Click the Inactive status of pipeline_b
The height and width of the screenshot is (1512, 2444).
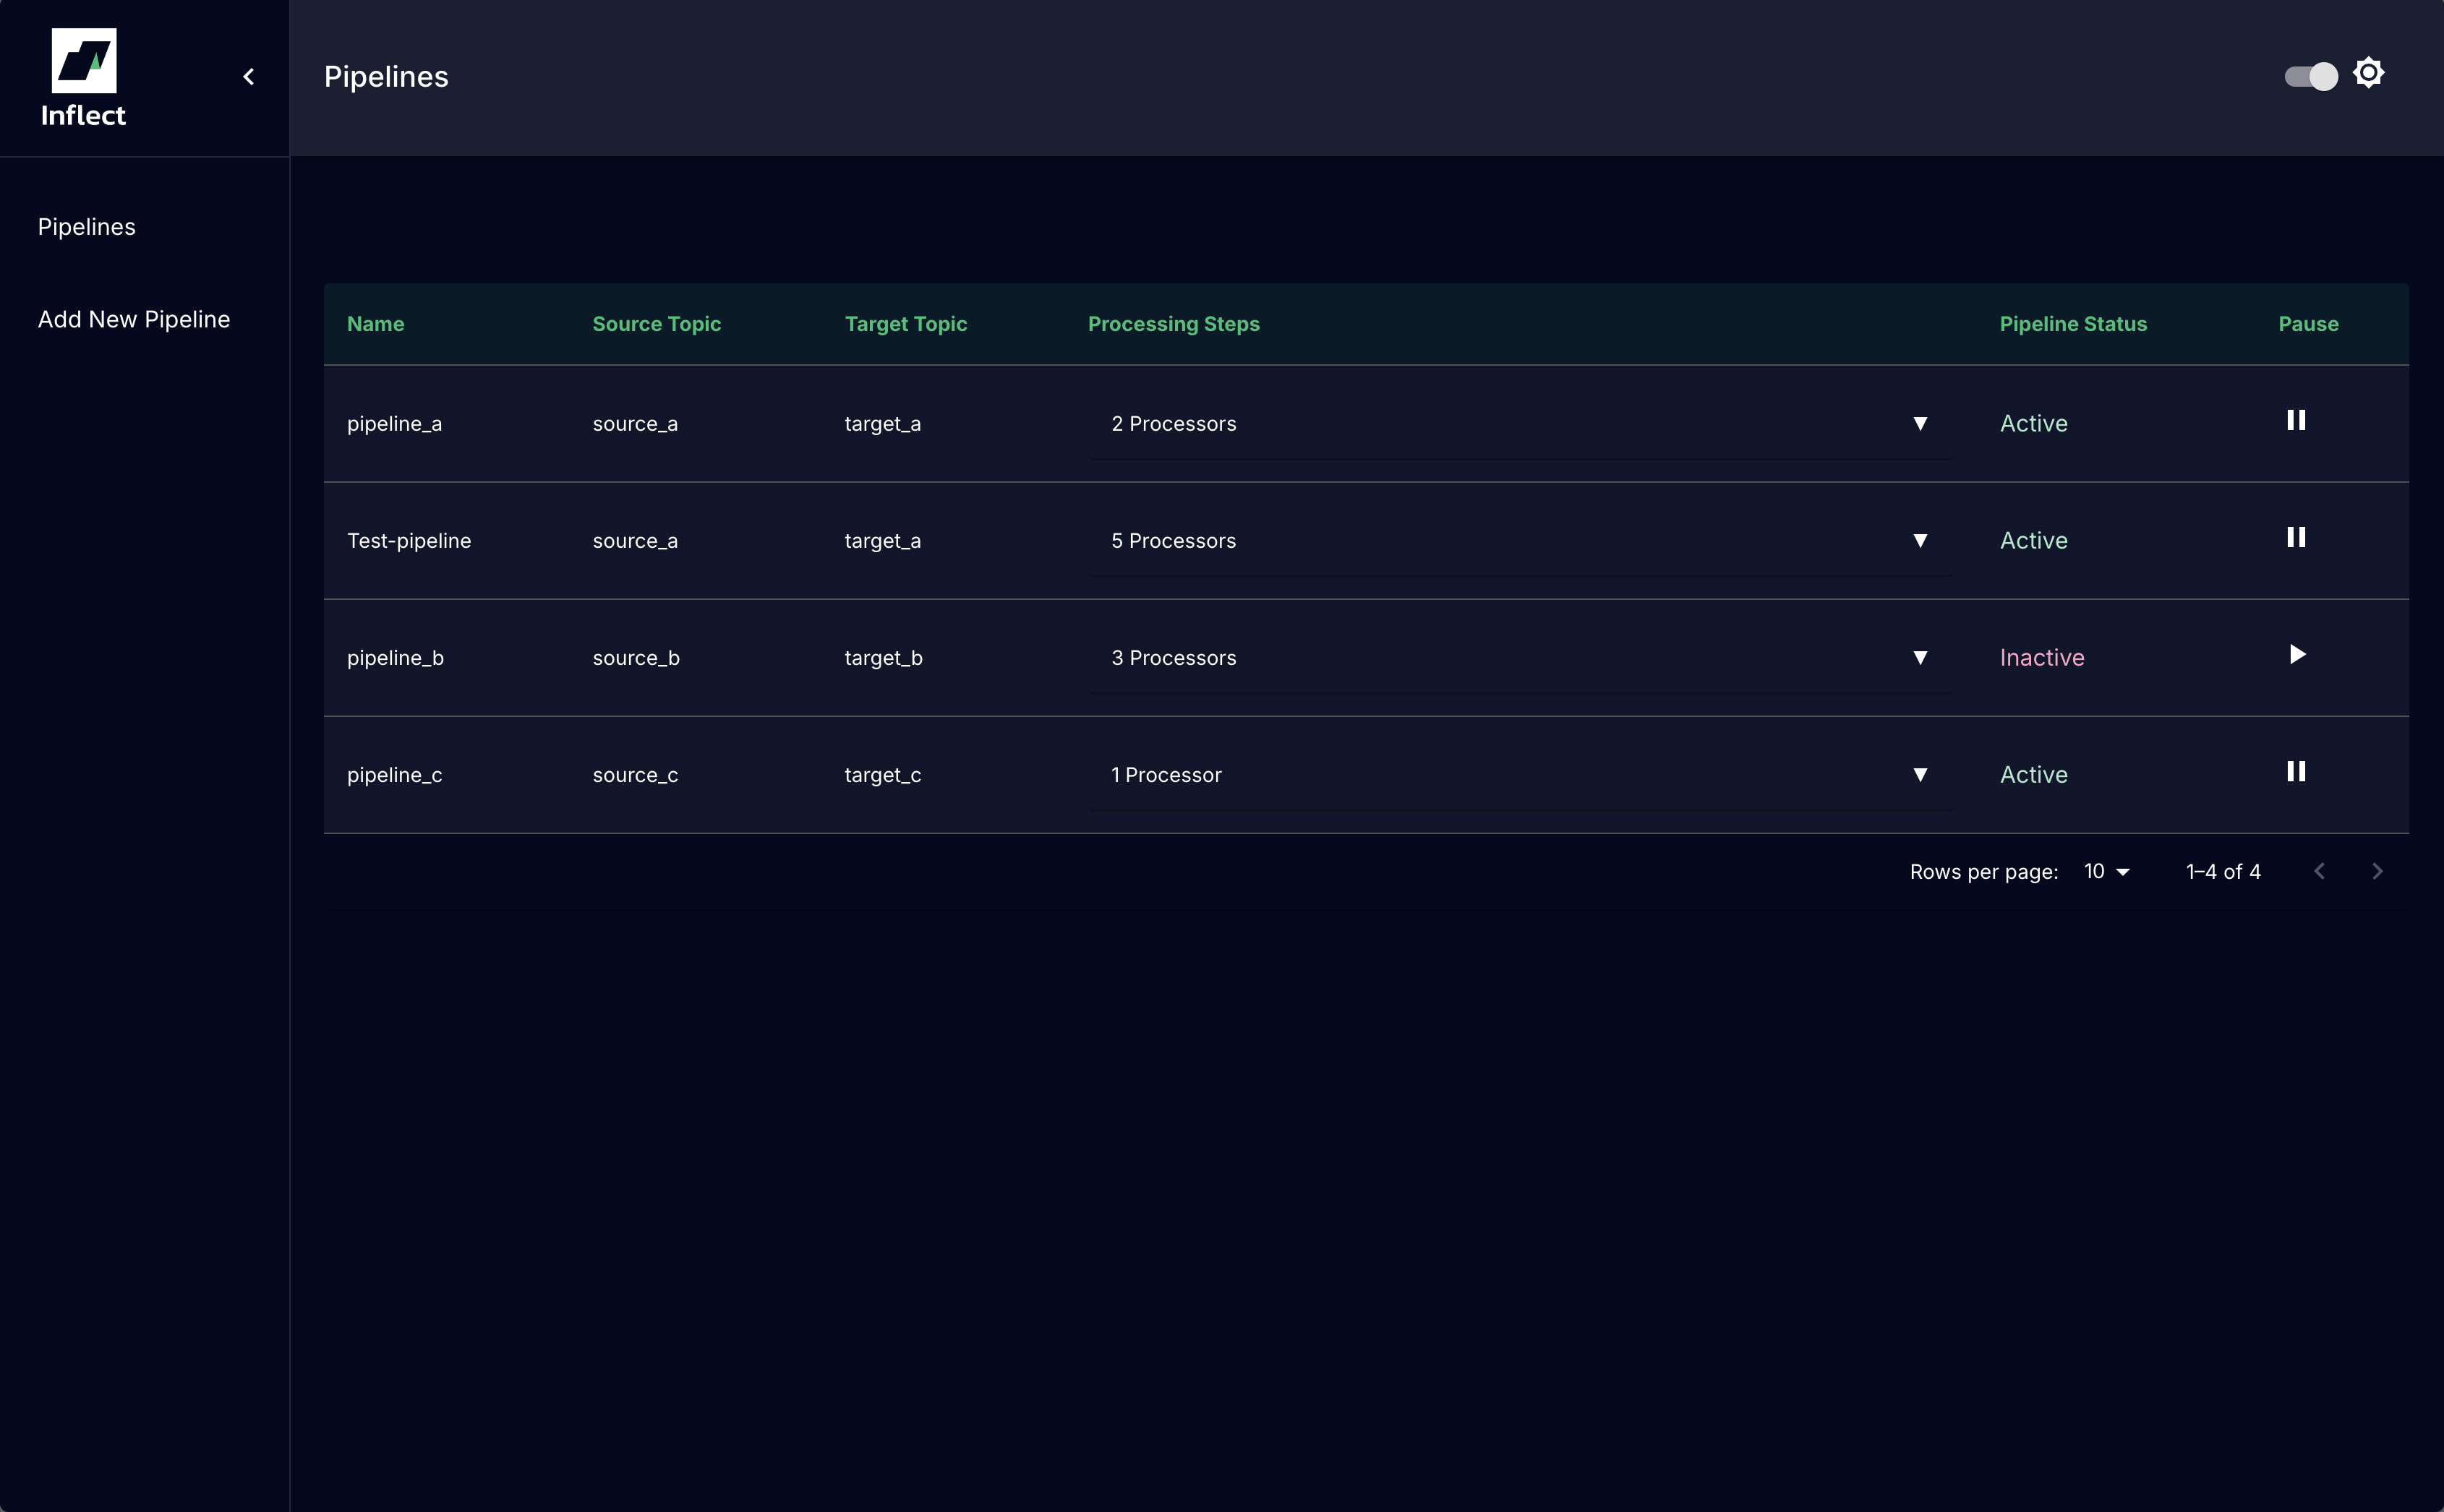click(2042, 658)
